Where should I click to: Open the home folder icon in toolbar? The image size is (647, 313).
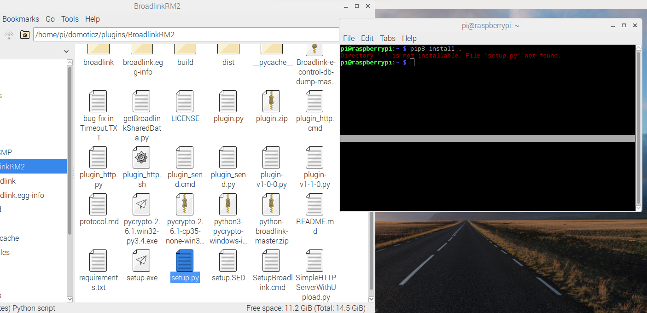25,35
